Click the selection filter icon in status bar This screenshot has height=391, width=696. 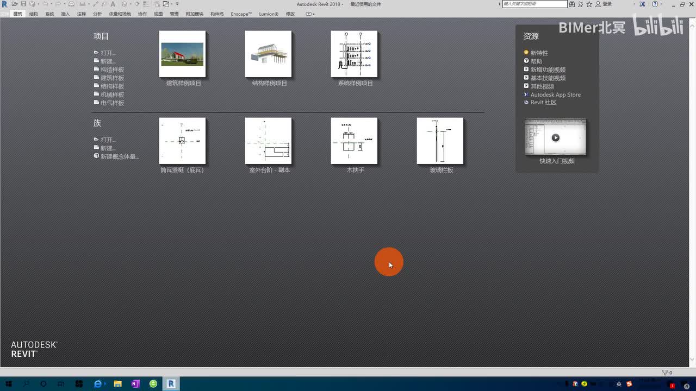tap(666, 373)
